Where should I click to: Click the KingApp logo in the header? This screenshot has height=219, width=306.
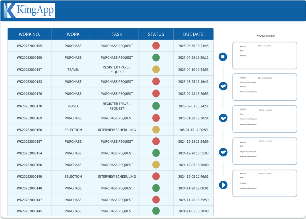[29, 10]
